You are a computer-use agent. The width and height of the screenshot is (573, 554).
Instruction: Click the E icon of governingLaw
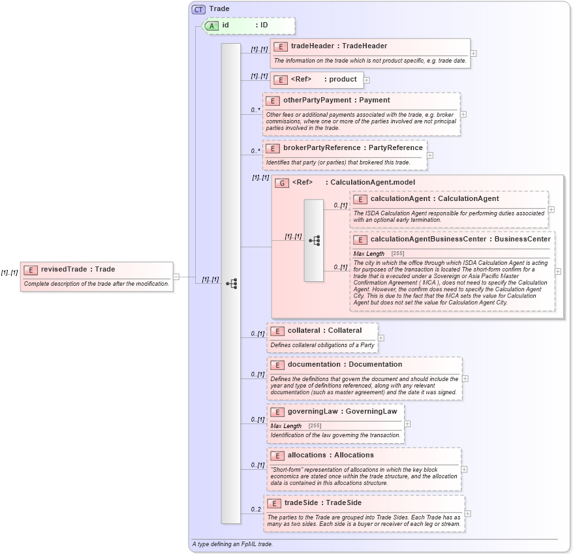coord(277,412)
